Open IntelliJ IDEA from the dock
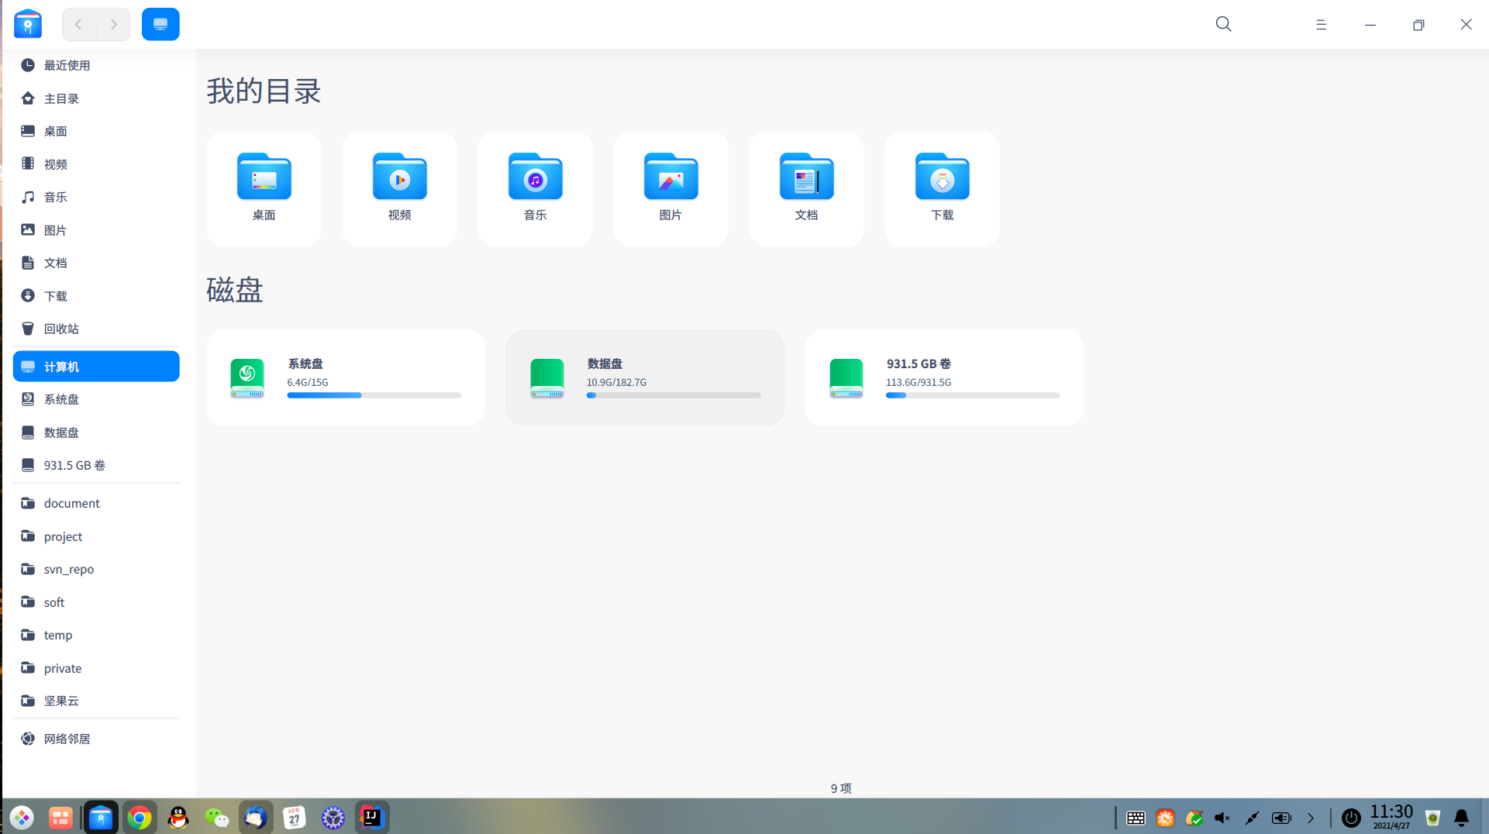This screenshot has width=1489, height=834. click(x=372, y=818)
